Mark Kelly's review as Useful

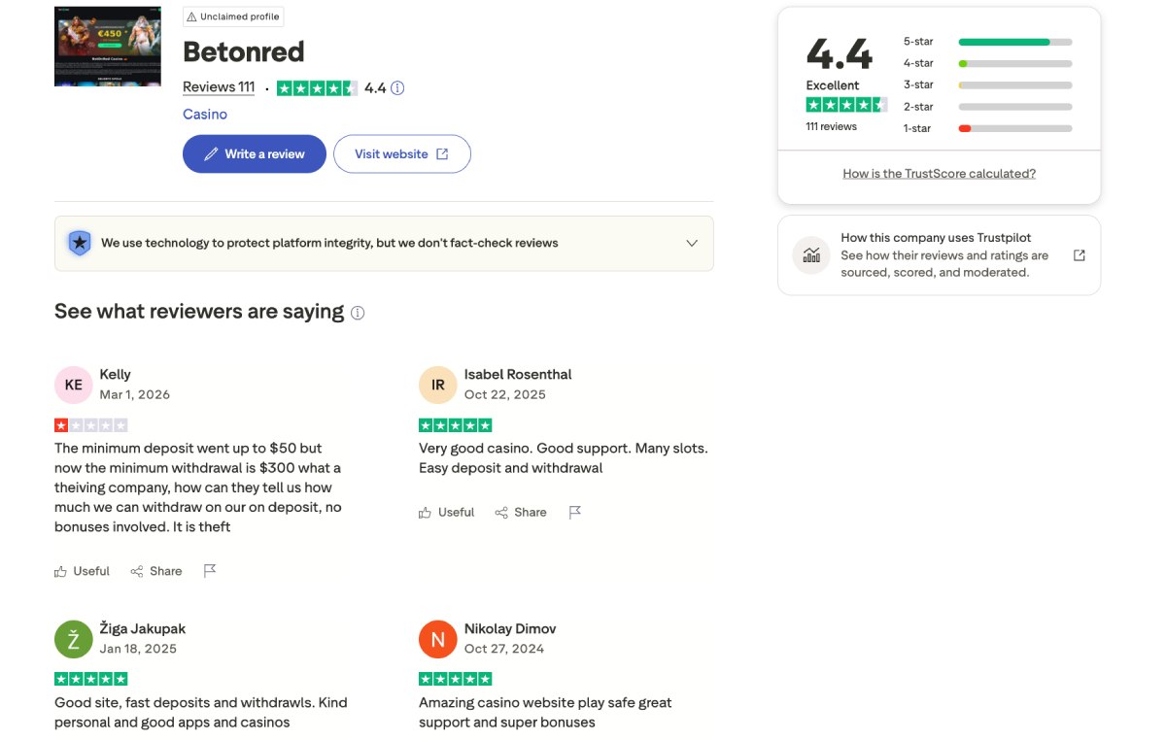[82, 571]
